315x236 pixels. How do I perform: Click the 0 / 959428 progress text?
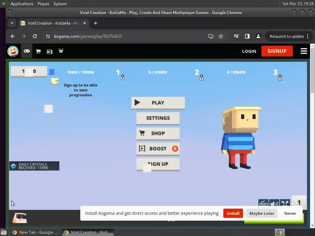[x=236, y=72]
